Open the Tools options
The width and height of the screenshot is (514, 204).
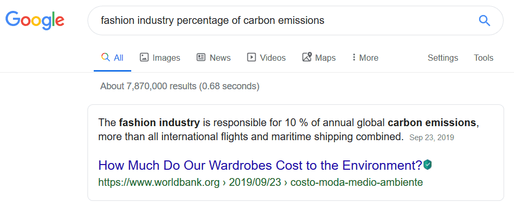[483, 58]
